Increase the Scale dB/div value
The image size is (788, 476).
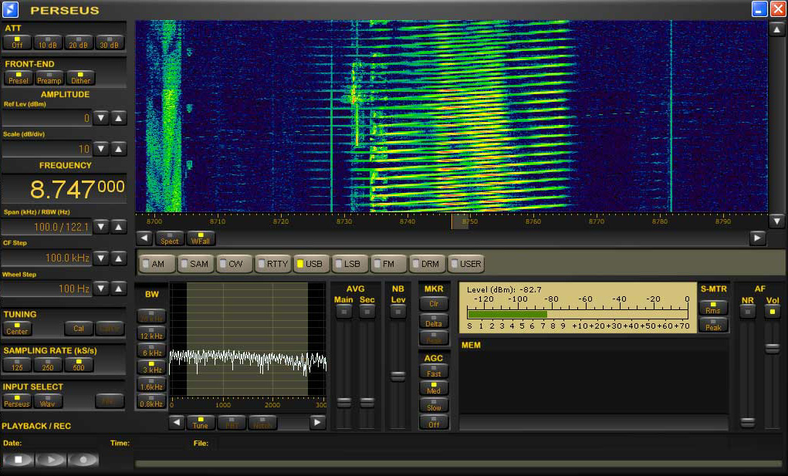coord(119,149)
